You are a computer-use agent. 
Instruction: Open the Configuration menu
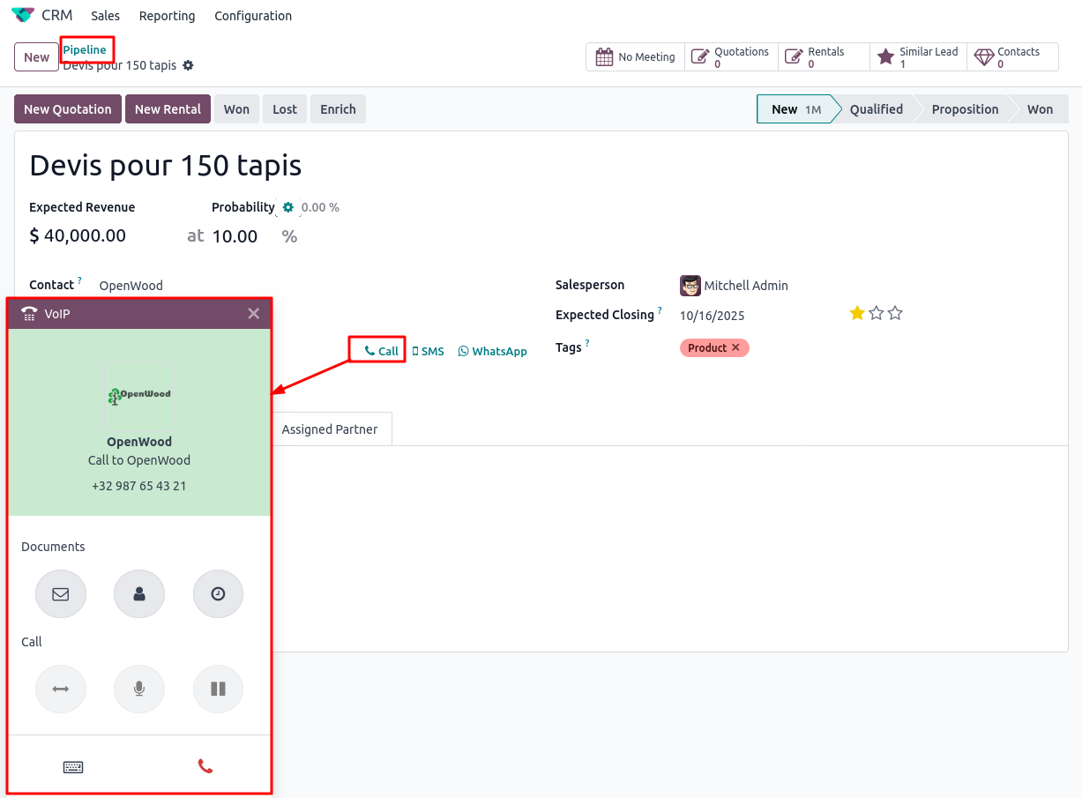[x=253, y=16]
